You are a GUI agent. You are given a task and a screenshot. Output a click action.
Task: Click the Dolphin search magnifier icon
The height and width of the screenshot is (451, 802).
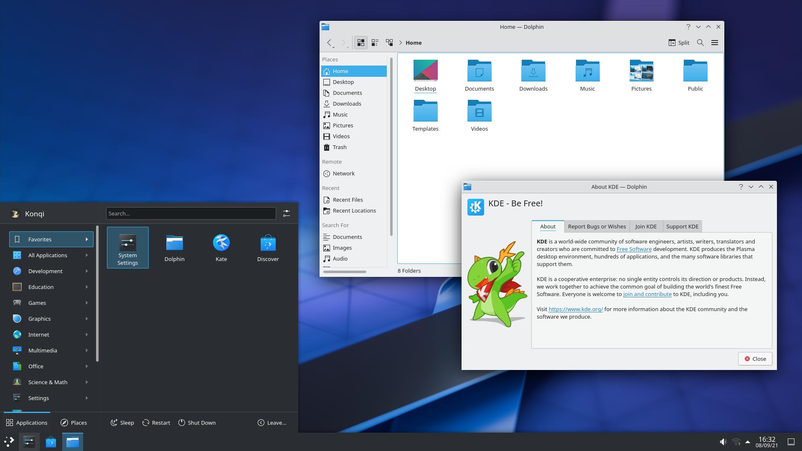point(700,43)
